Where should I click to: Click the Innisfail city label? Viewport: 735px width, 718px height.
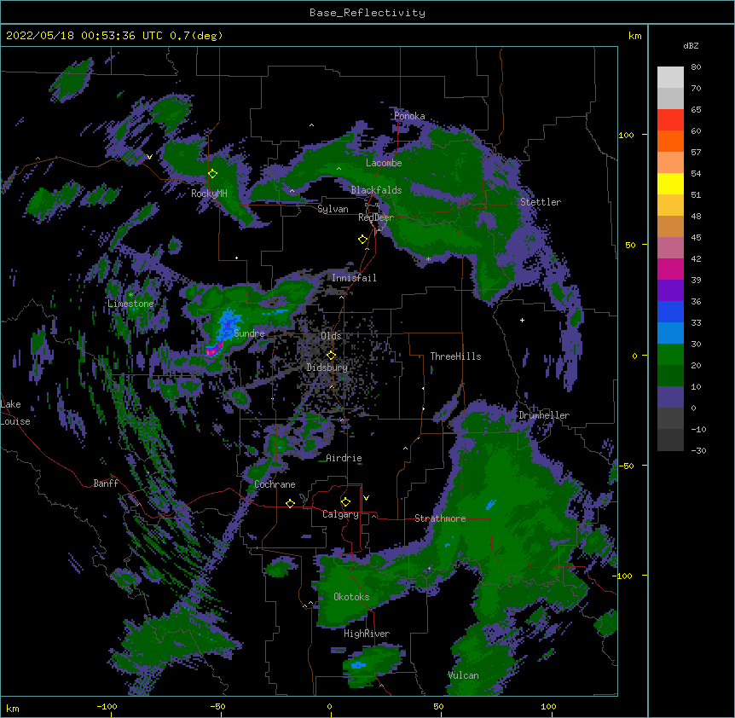coord(354,278)
